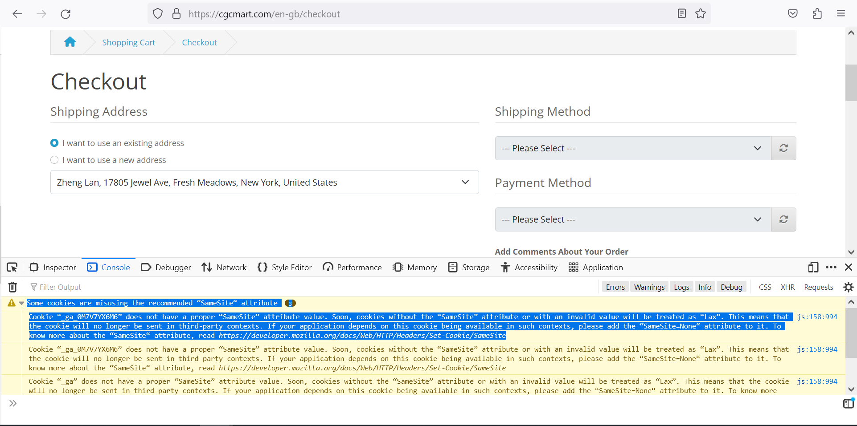This screenshot has height=426, width=857.
Task: Toggle the XHR filter
Action: tap(787, 287)
